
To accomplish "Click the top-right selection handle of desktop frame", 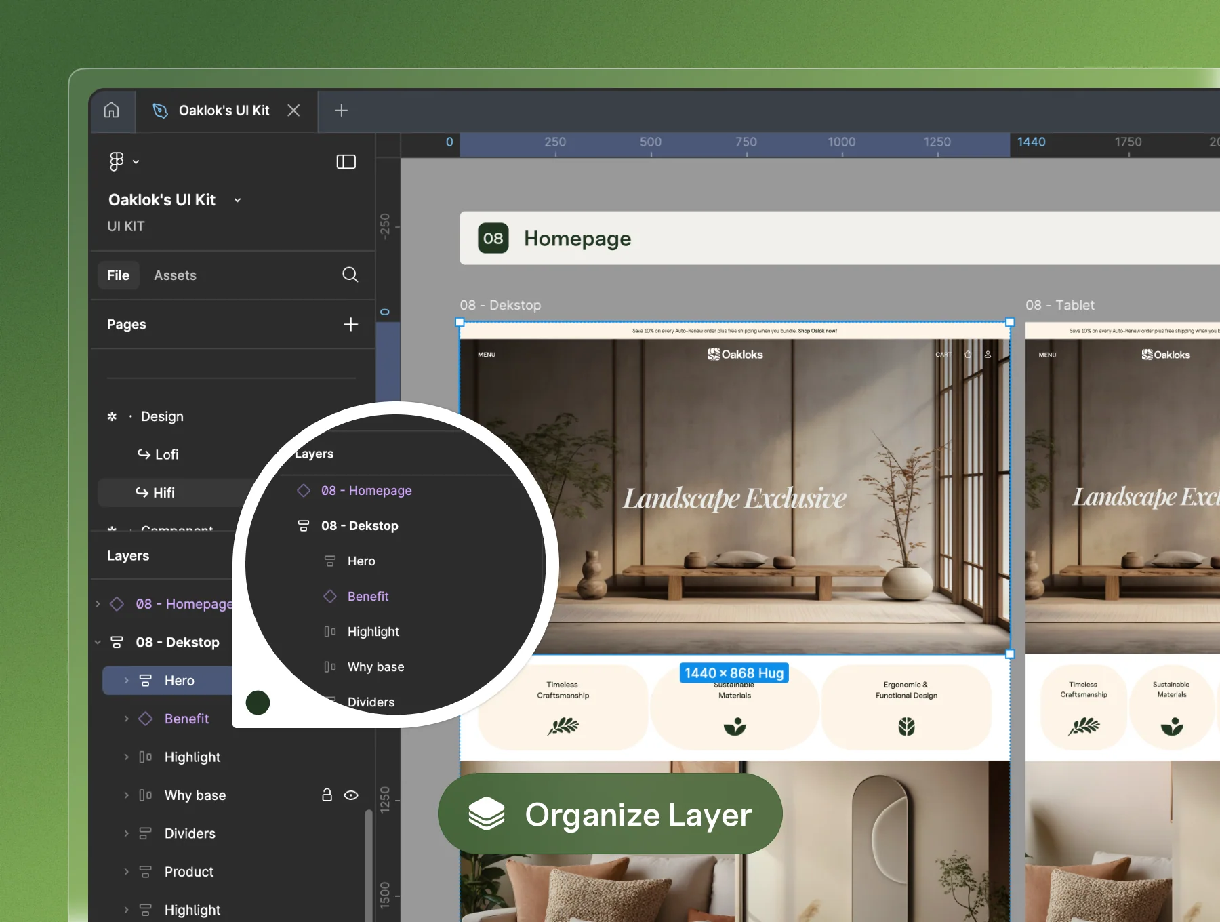I will (1010, 322).
